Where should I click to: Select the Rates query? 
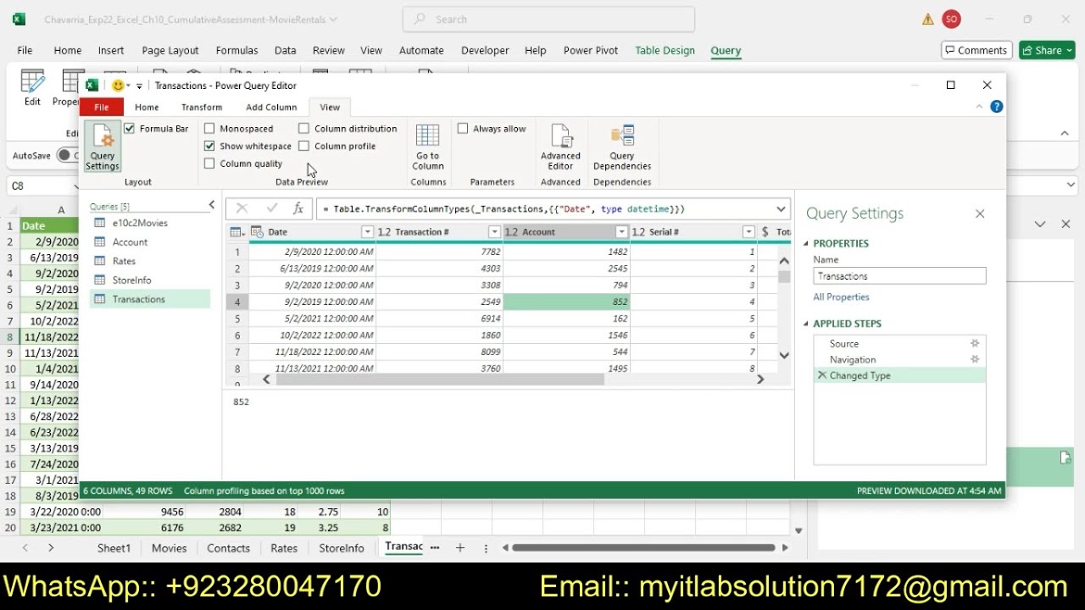point(124,261)
